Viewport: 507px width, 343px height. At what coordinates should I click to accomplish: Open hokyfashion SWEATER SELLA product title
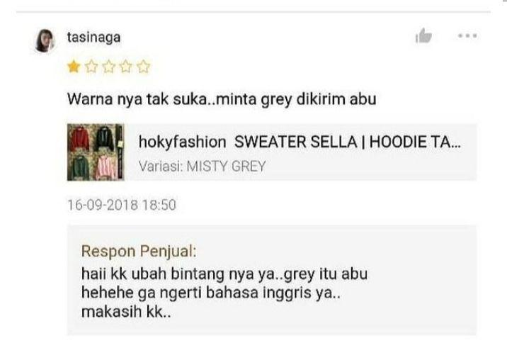(x=300, y=142)
